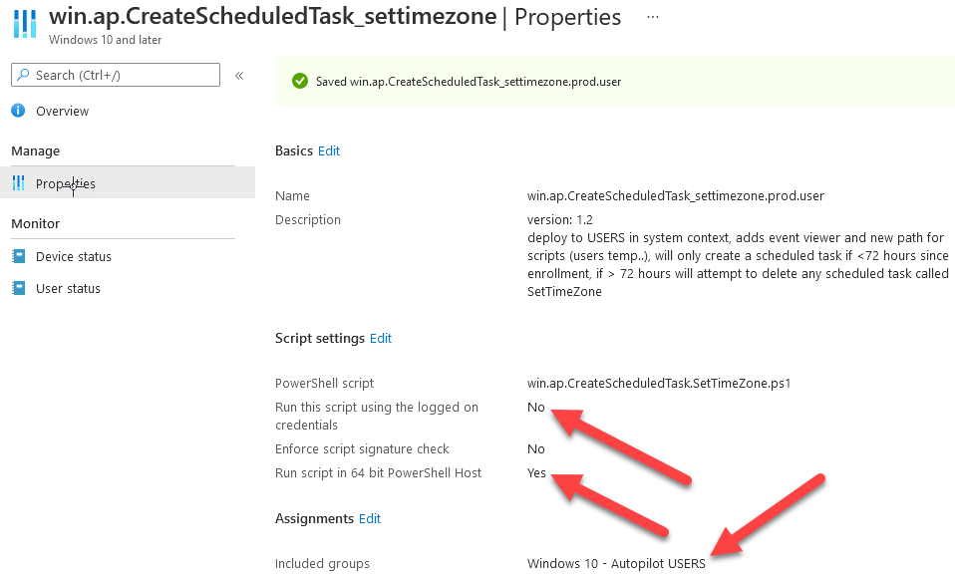Screen dimensions: 955x580
Task: Open the ellipsis more options menu
Action: pyautogui.click(x=652, y=16)
